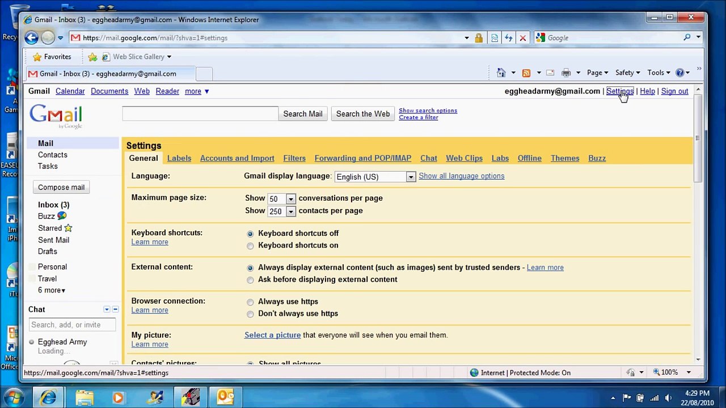Expand 6 more labels
Screen dimensions: 726x408
52,290
